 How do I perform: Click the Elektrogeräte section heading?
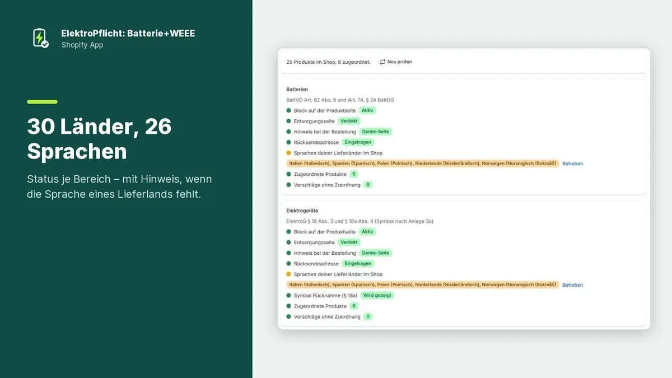pyautogui.click(x=302, y=211)
